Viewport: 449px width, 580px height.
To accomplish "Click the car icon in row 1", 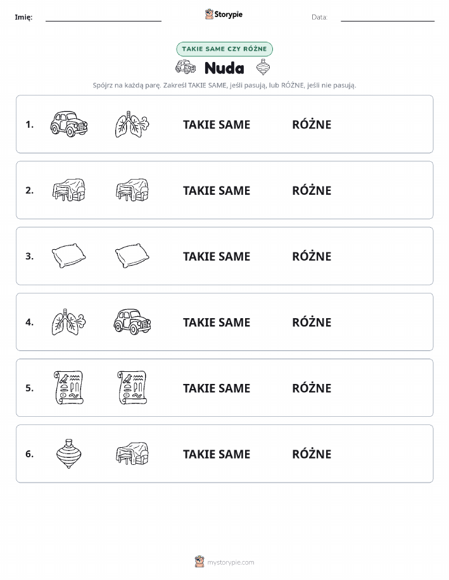I will click(69, 124).
